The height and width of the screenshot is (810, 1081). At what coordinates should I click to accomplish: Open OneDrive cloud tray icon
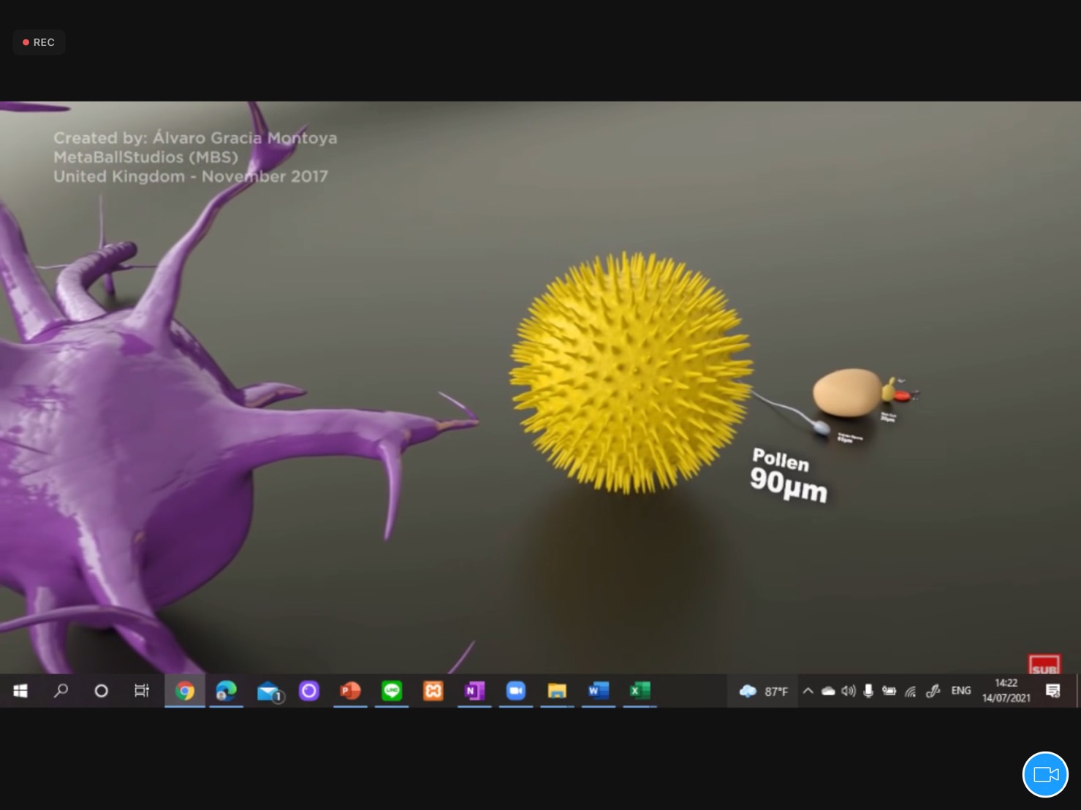click(x=828, y=691)
